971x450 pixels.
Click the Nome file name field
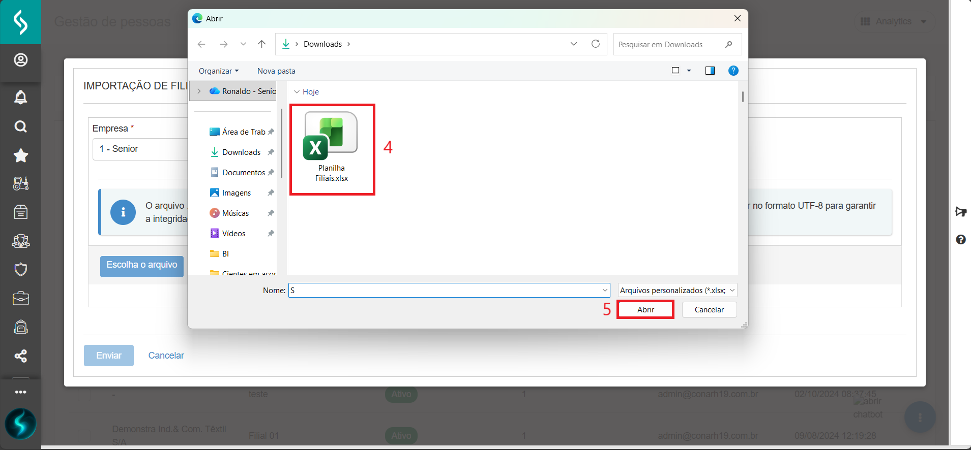[x=445, y=291]
